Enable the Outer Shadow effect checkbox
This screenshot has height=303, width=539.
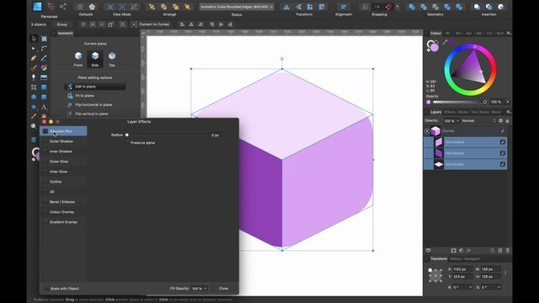click(45, 141)
